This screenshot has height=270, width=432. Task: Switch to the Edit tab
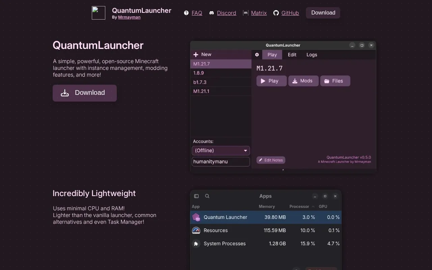coord(292,55)
